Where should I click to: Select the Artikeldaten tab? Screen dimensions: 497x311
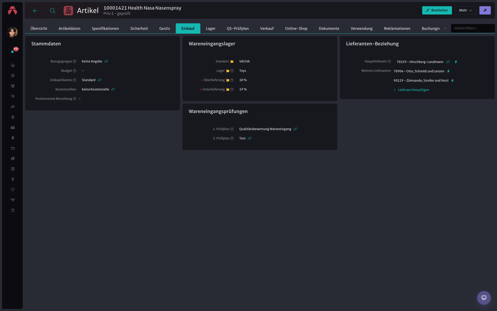pos(69,29)
